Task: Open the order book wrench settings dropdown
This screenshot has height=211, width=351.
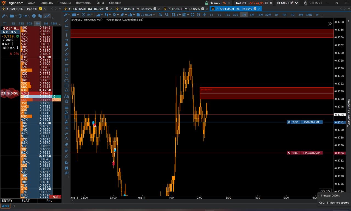Action: 5,16
